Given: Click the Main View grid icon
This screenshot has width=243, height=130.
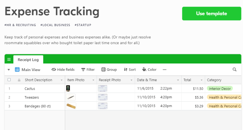Looking at the screenshot, I should (x=17, y=70).
